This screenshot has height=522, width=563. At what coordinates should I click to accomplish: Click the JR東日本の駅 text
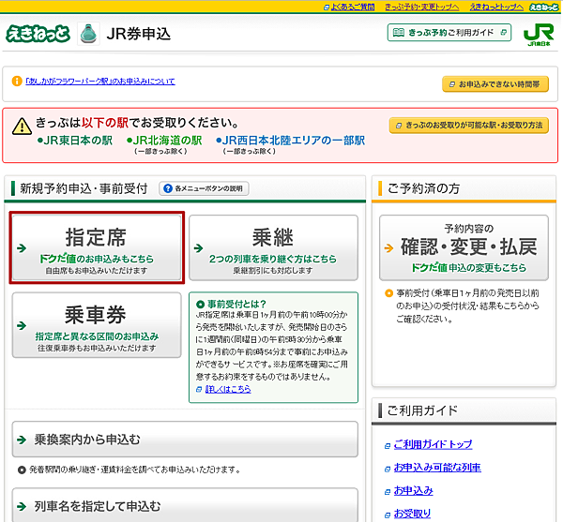coord(75,141)
